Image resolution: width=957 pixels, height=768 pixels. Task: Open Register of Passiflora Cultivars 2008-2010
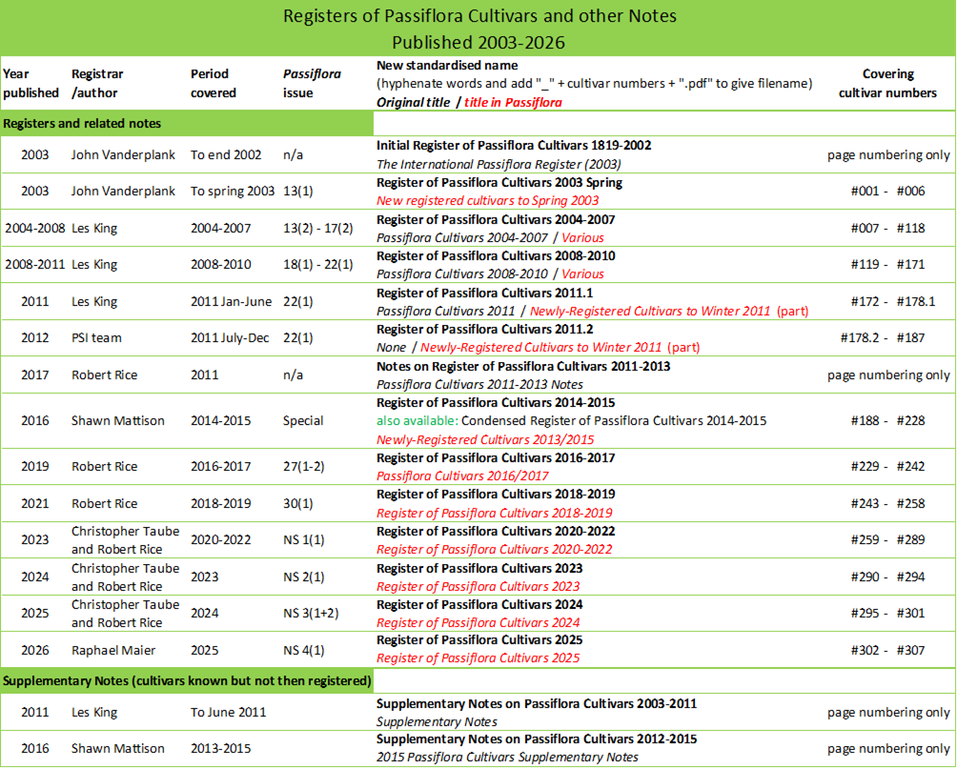(496, 255)
